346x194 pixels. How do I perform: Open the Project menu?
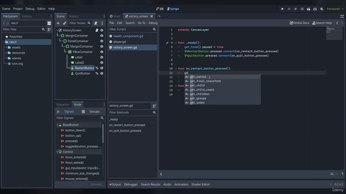tap(18, 9)
